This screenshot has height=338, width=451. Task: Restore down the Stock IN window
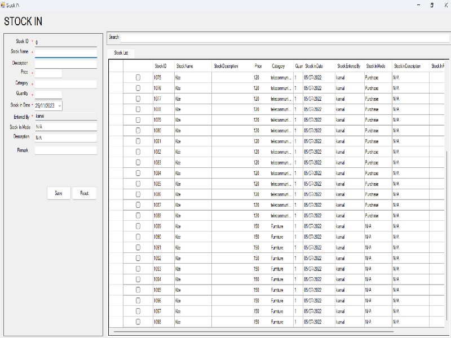click(x=432, y=5)
